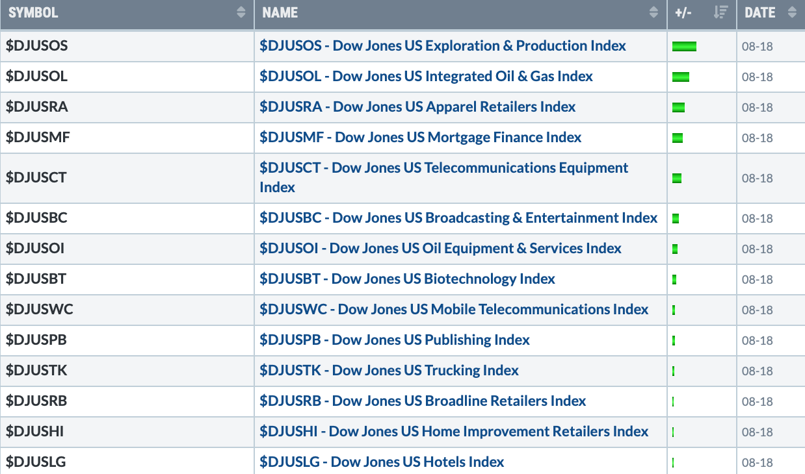Click the 08-18 date in $DJUSCT row

[758, 179]
